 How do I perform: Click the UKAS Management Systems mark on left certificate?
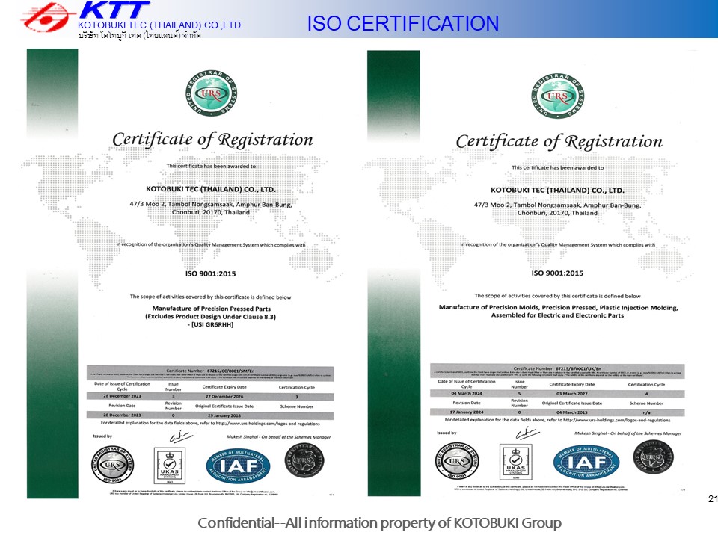click(170, 466)
